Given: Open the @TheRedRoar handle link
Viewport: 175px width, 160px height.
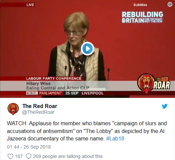Looking at the screenshot, I should coord(38,112).
